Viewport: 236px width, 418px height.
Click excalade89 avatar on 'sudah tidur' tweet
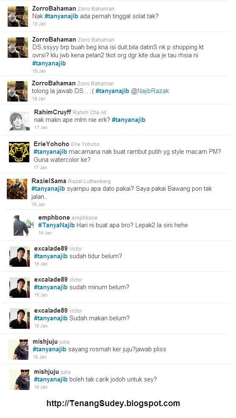[20, 257]
